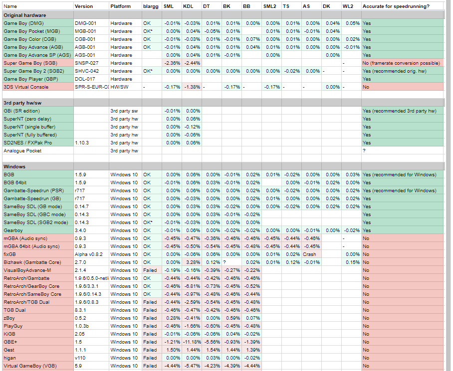Click the "1.10.3" version cell
453x371 pixels.
coord(91,143)
